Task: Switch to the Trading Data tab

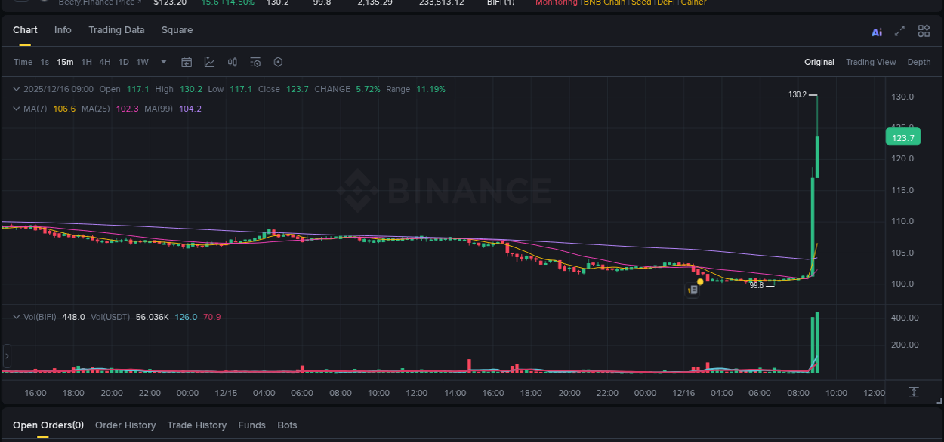Action: point(116,30)
